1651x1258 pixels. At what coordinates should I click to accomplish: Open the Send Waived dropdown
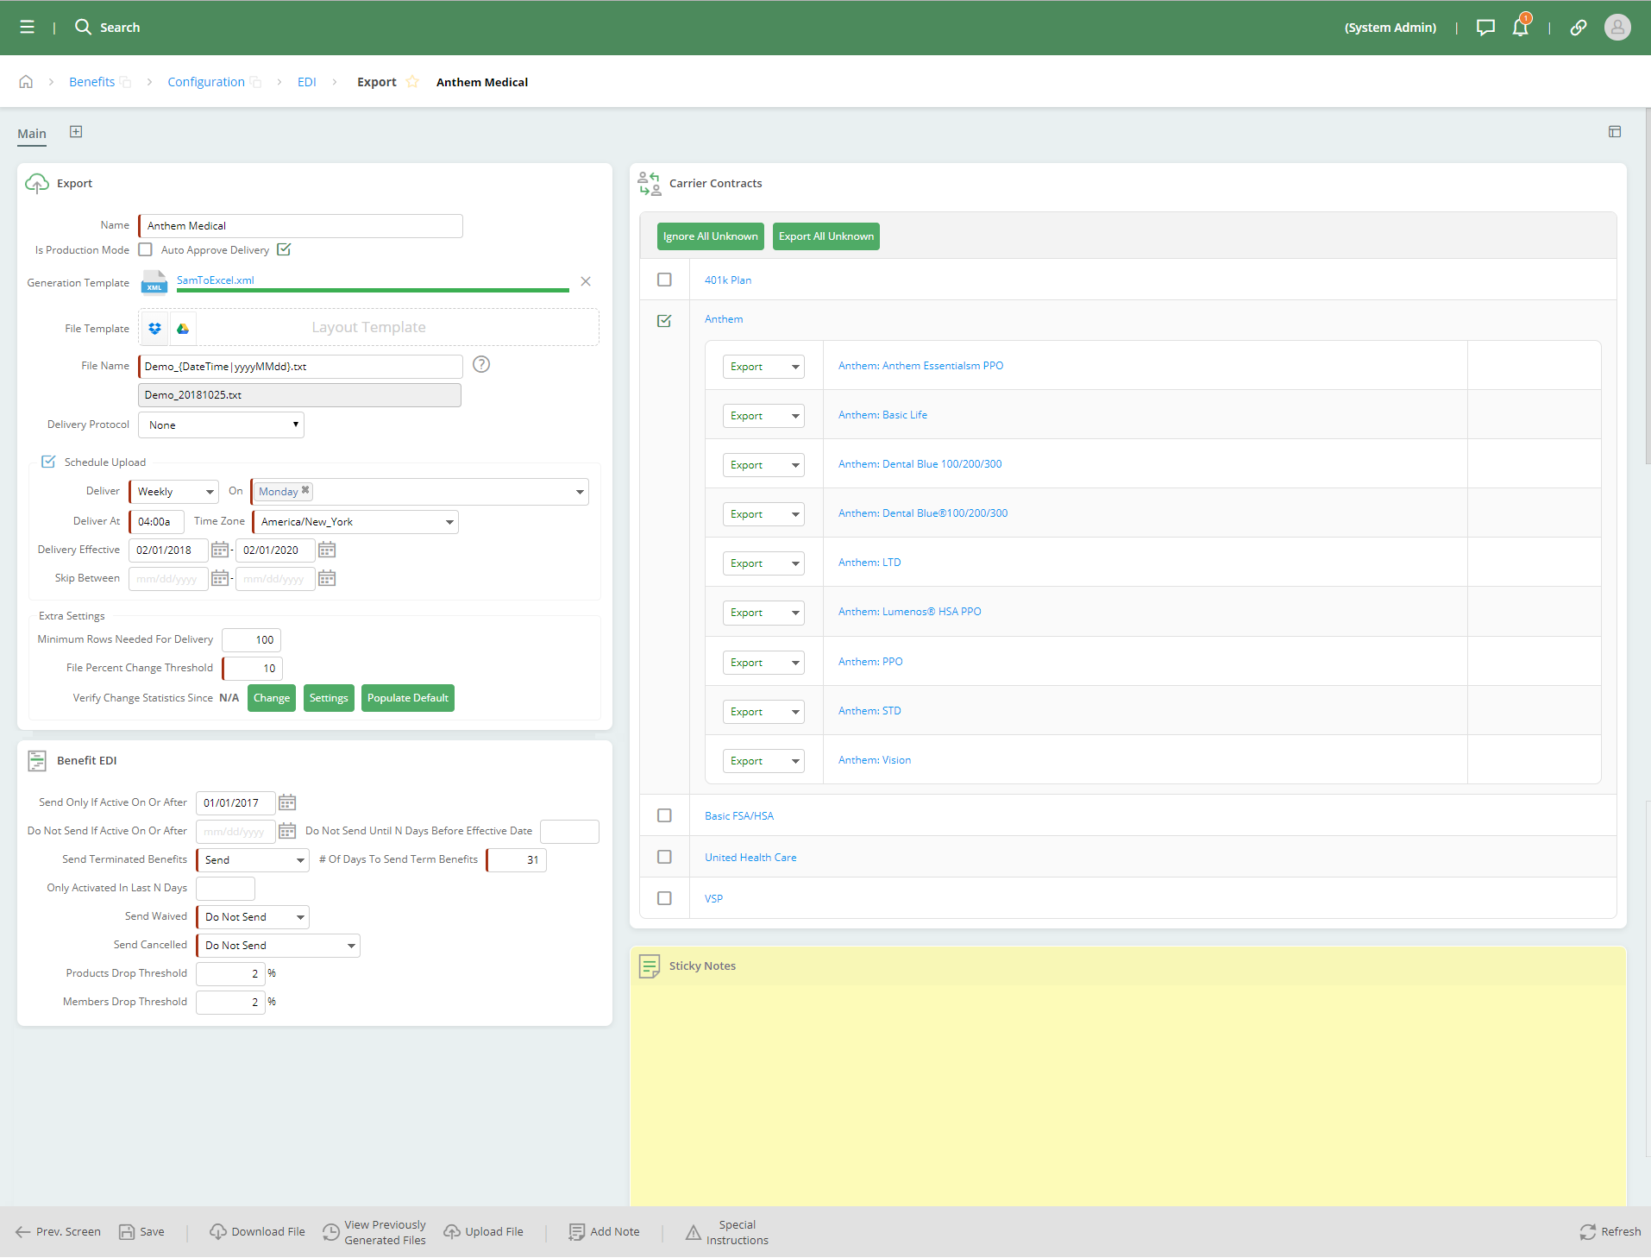(252, 917)
